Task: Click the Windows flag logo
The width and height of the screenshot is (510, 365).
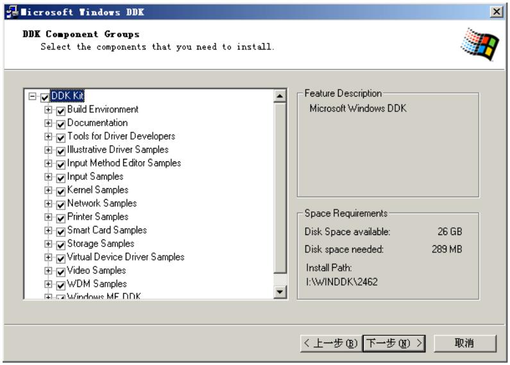Action: (x=480, y=44)
